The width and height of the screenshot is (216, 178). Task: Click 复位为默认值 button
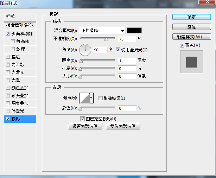pos(123,126)
